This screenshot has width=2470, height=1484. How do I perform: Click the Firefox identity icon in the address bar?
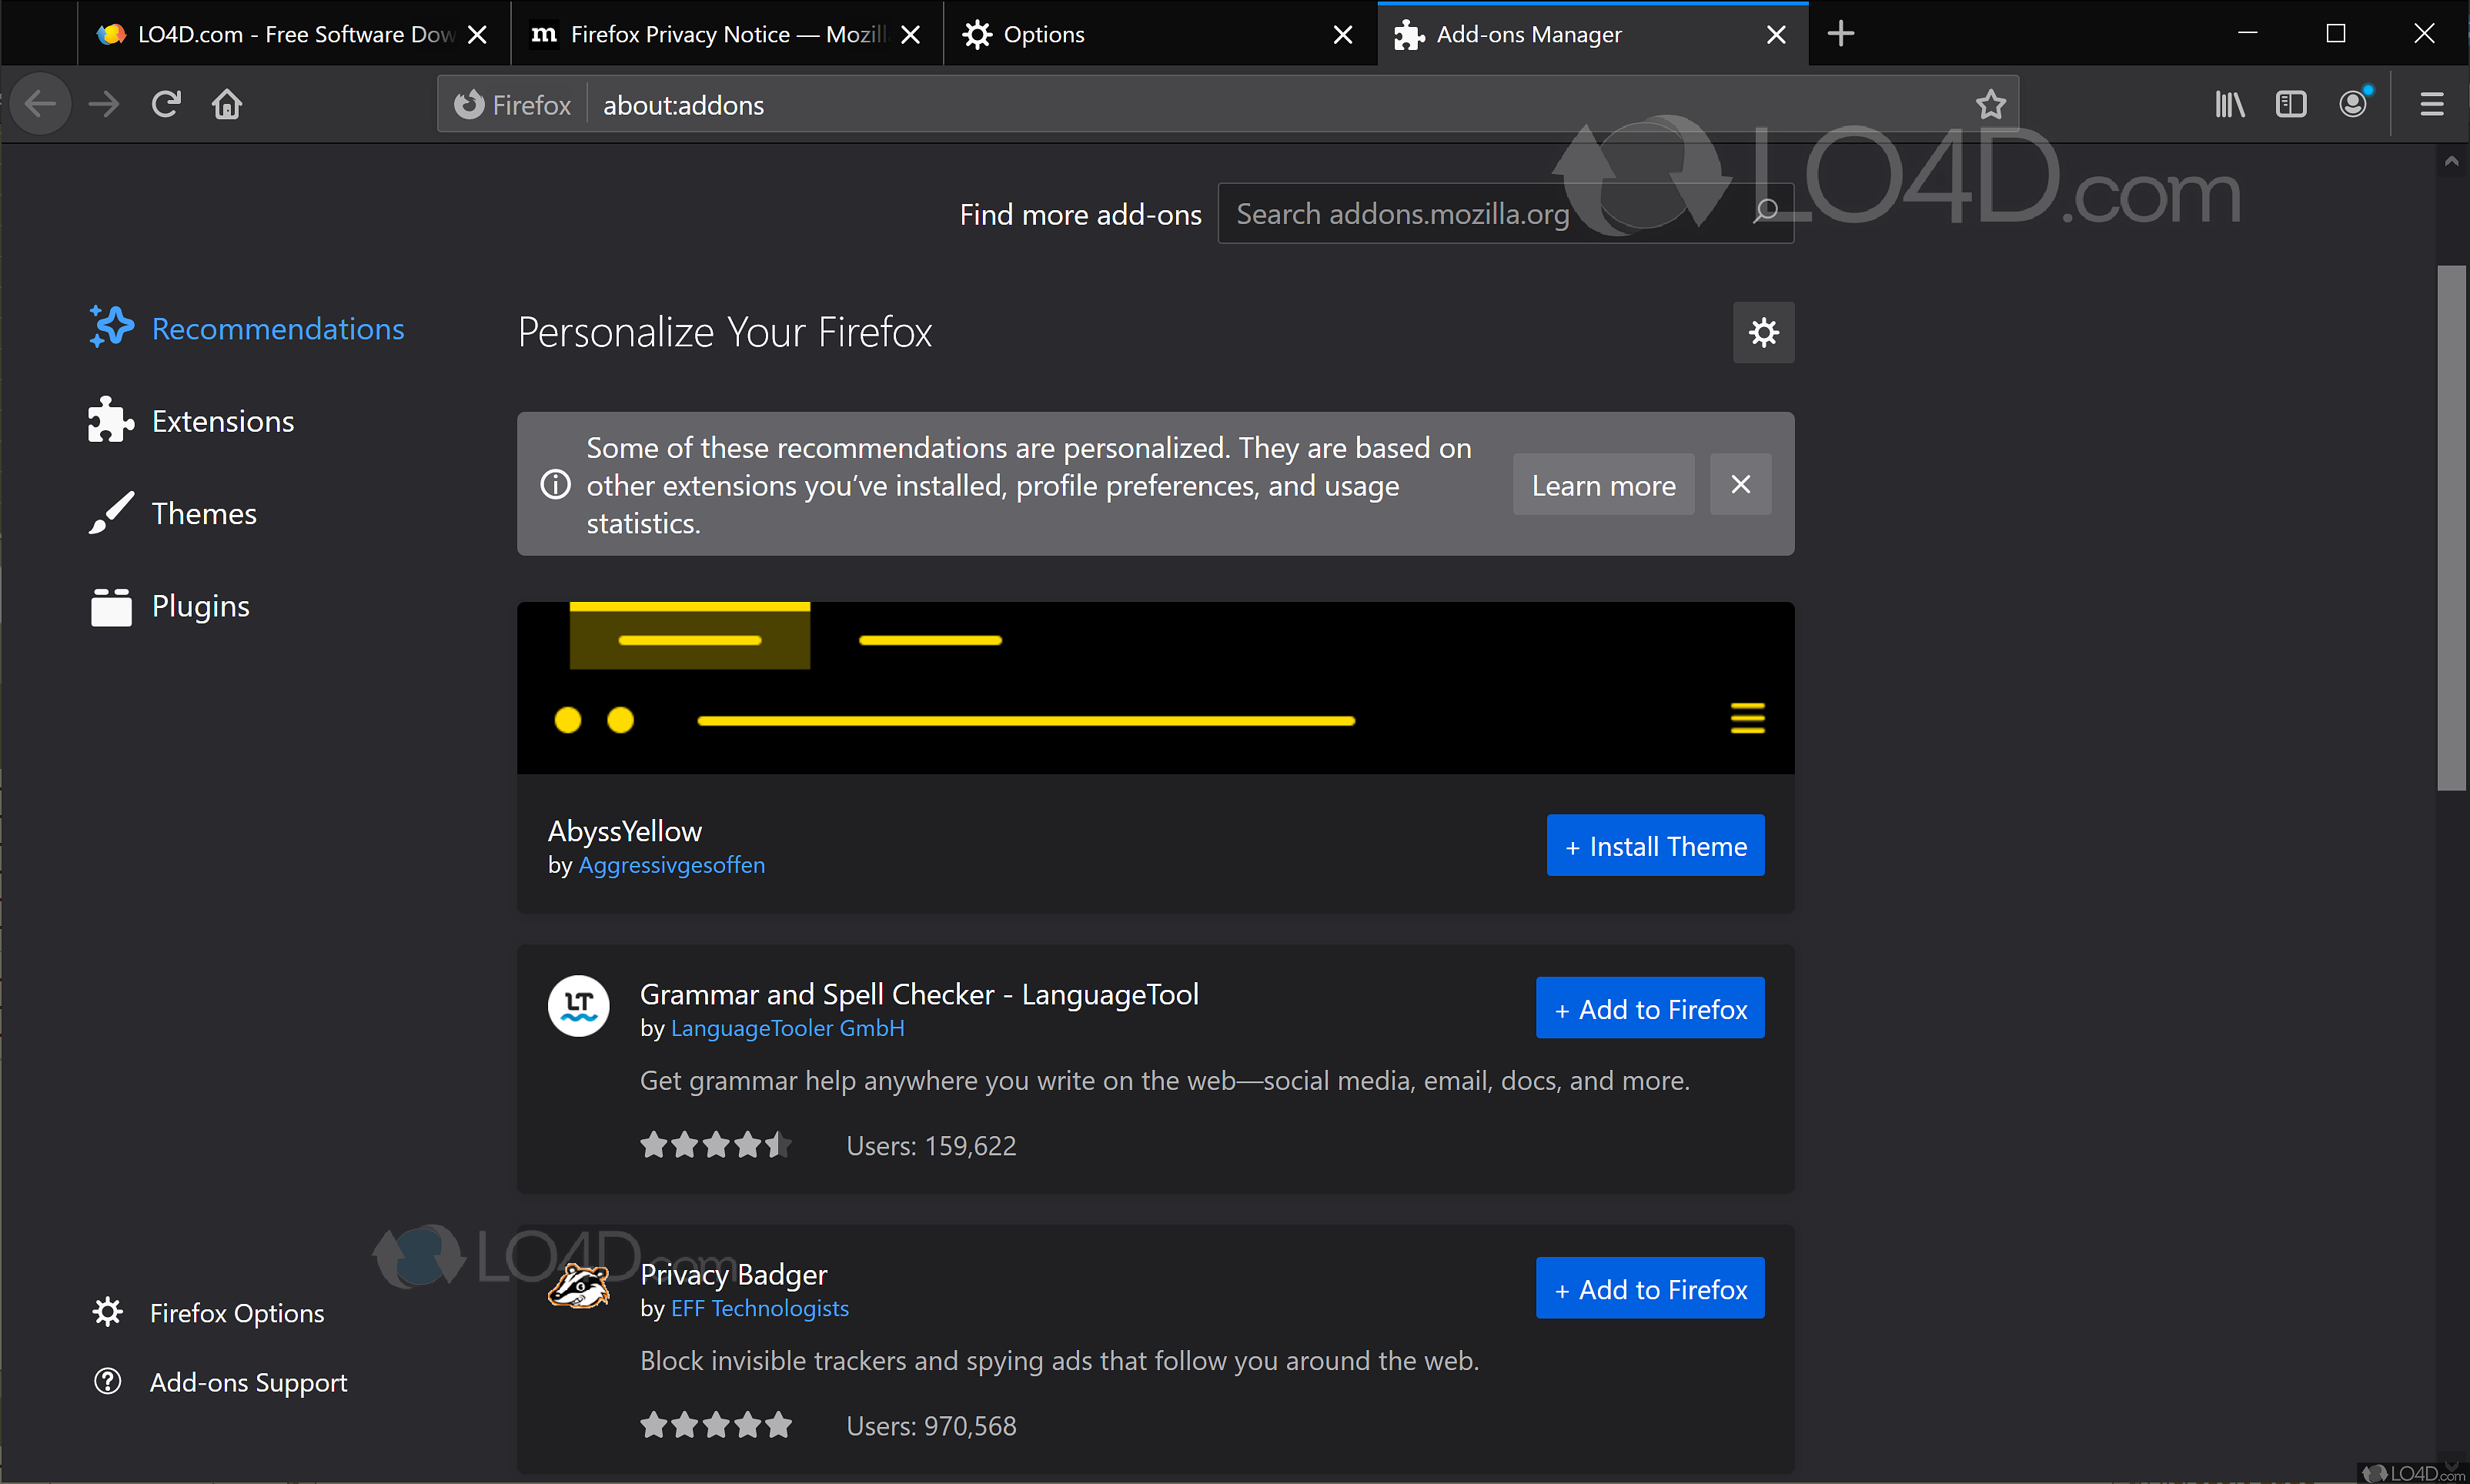(x=468, y=104)
